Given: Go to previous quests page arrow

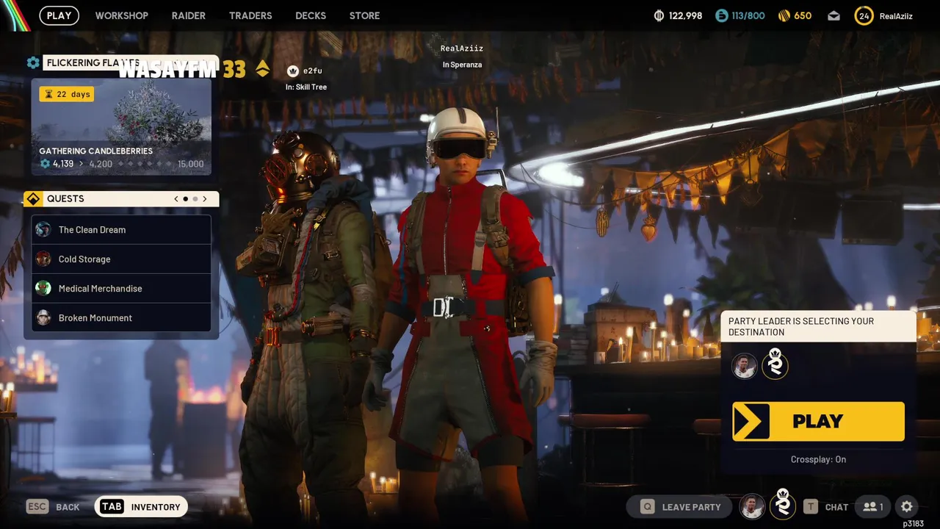Looking at the screenshot, I should [x=176, y=199].
